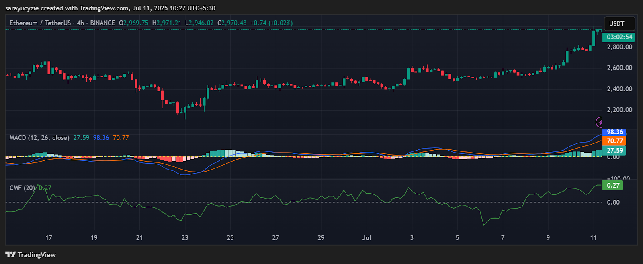Click the BINANCE exchange label
643x264 pixels.
(x=102, y=23)
